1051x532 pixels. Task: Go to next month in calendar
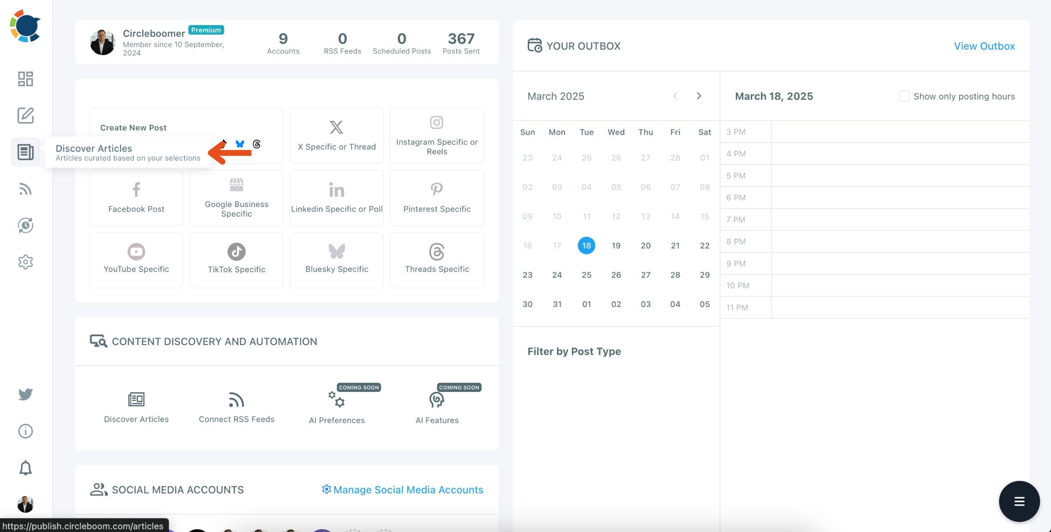pyautogui.click(x=699, y=96)
